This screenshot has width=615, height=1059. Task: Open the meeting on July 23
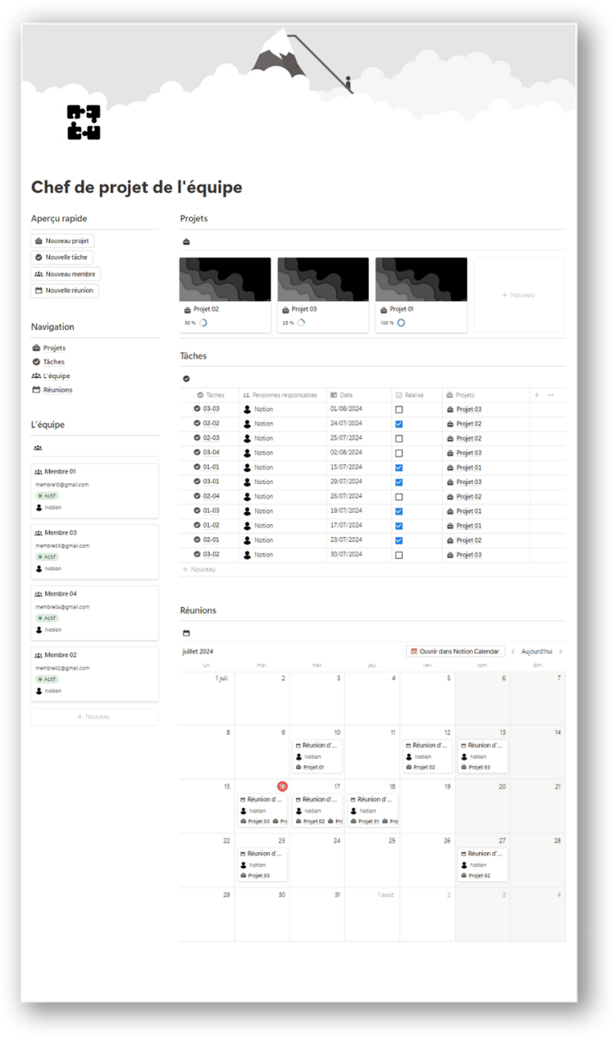[x=262, y=865]
